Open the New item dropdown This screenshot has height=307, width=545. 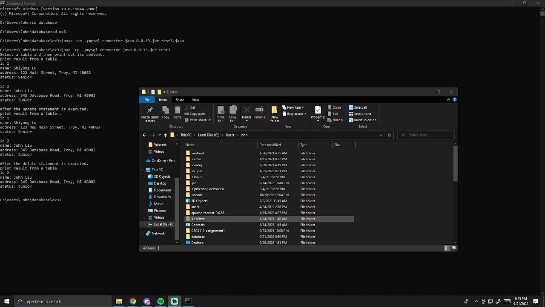293,107
